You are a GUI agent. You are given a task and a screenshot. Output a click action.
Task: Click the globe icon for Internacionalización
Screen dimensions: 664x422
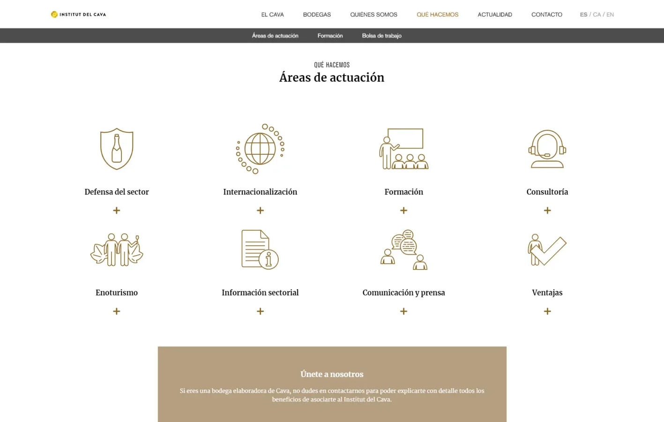tap(260, 149)
